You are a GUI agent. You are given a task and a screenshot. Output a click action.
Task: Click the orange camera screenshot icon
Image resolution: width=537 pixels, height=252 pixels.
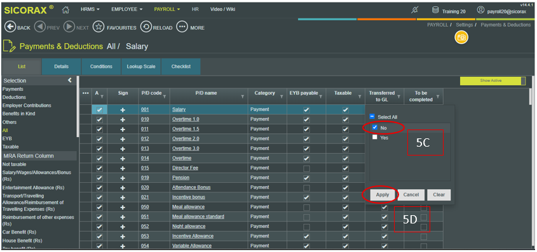coord(461,37)
